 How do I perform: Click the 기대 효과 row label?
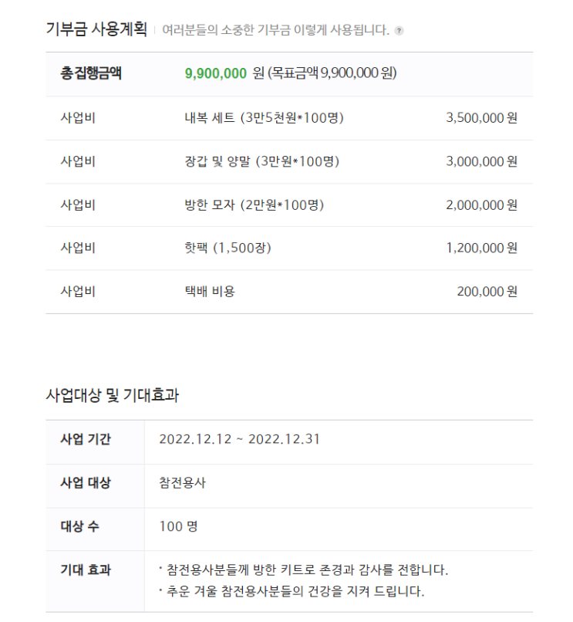[86, 570]
